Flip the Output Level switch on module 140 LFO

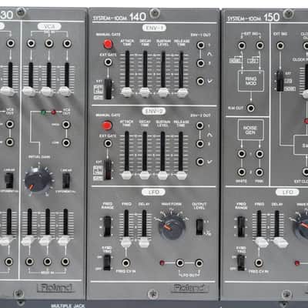(x=199, y=227)
